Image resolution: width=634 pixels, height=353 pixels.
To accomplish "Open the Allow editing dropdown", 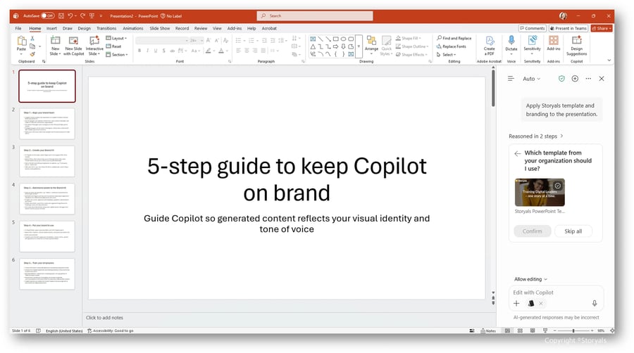I will (530, 279).
